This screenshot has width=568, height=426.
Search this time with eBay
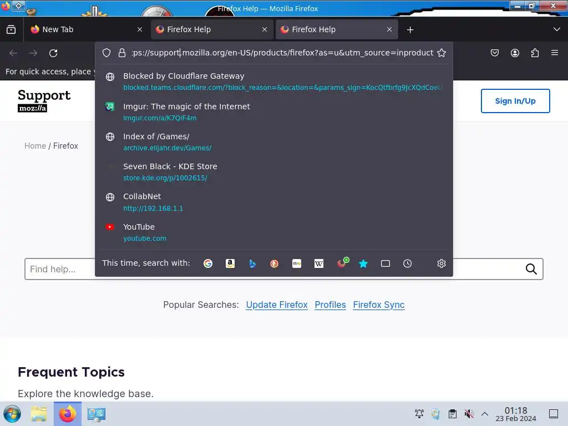(x=297, y=263)
